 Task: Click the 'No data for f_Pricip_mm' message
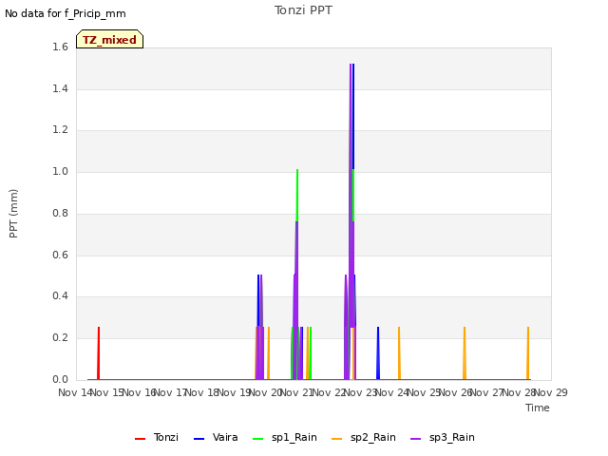click(66, 13)
